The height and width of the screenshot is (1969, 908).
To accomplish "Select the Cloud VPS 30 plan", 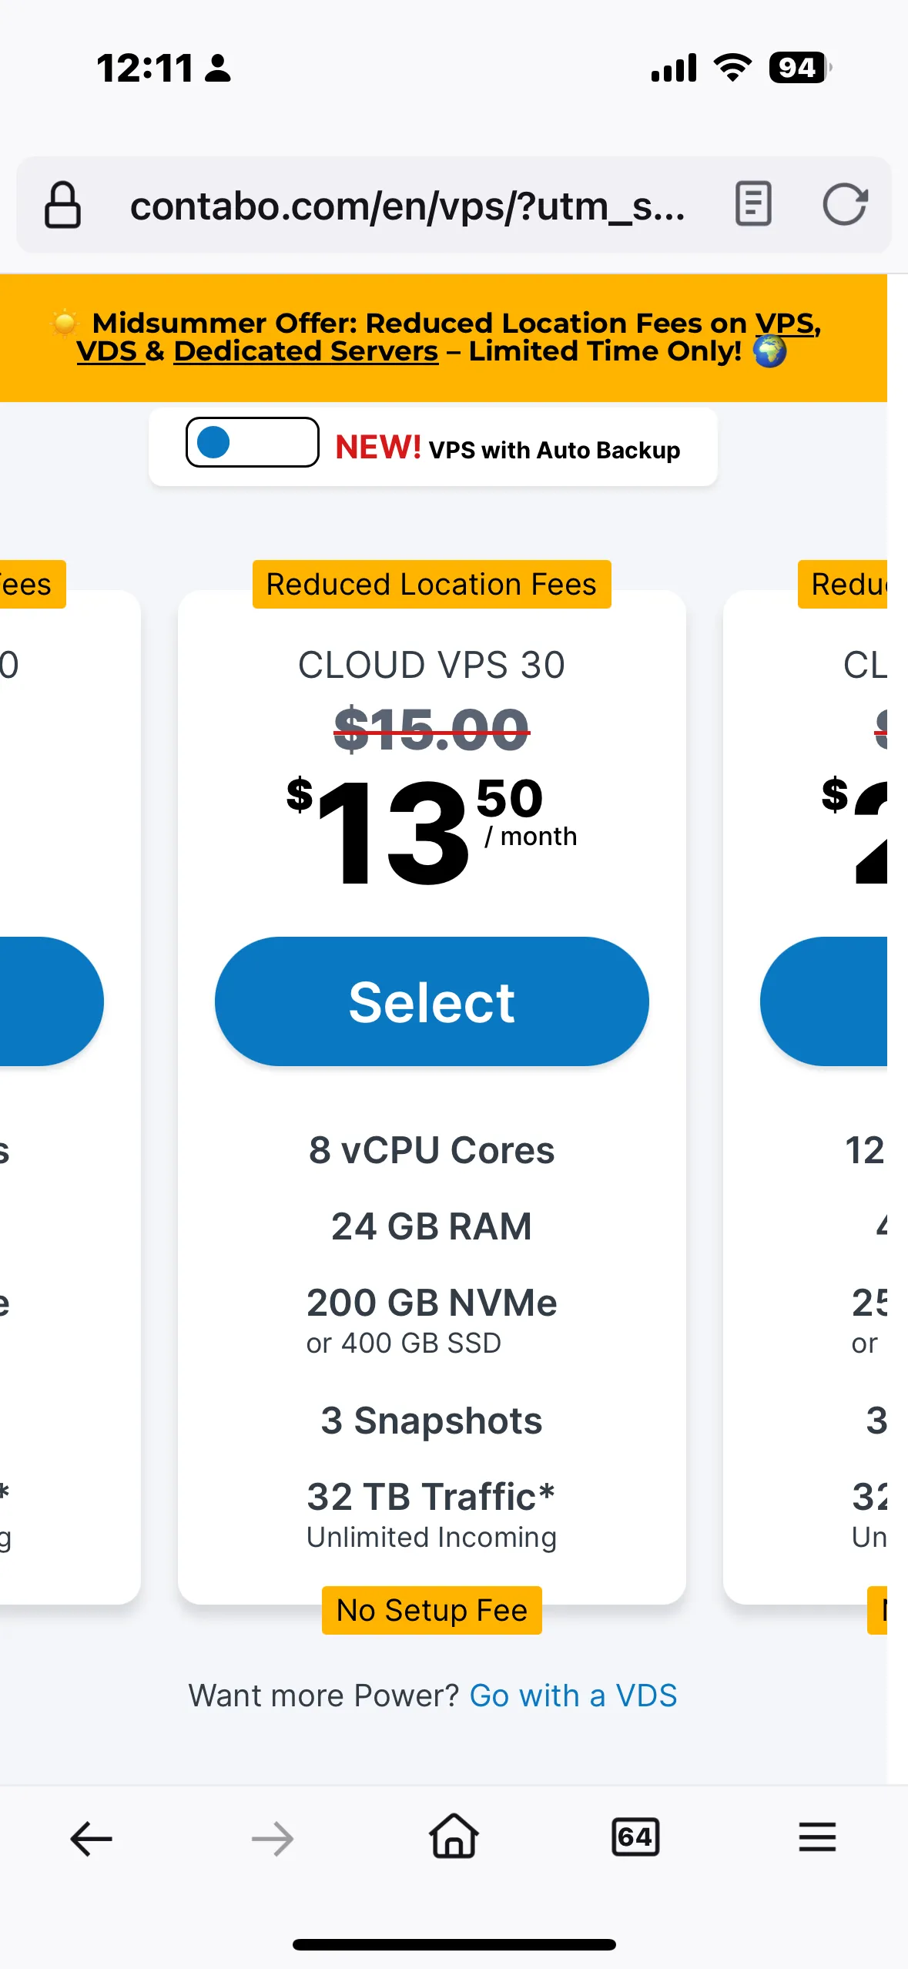I will (431, 1001).
